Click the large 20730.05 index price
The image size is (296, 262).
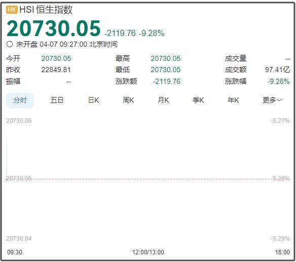coord(53,28)
